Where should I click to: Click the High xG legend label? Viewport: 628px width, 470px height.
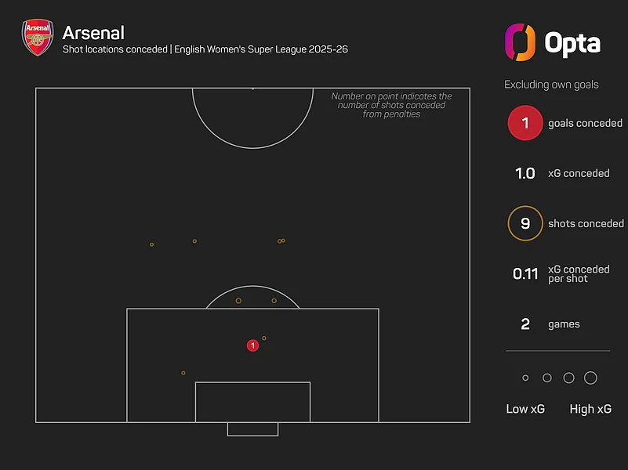590,409
